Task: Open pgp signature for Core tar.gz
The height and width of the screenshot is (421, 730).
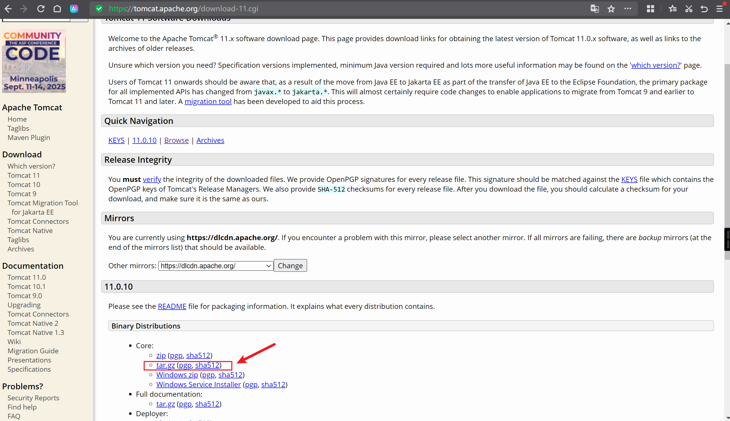Action: click(x=185, y=365)
